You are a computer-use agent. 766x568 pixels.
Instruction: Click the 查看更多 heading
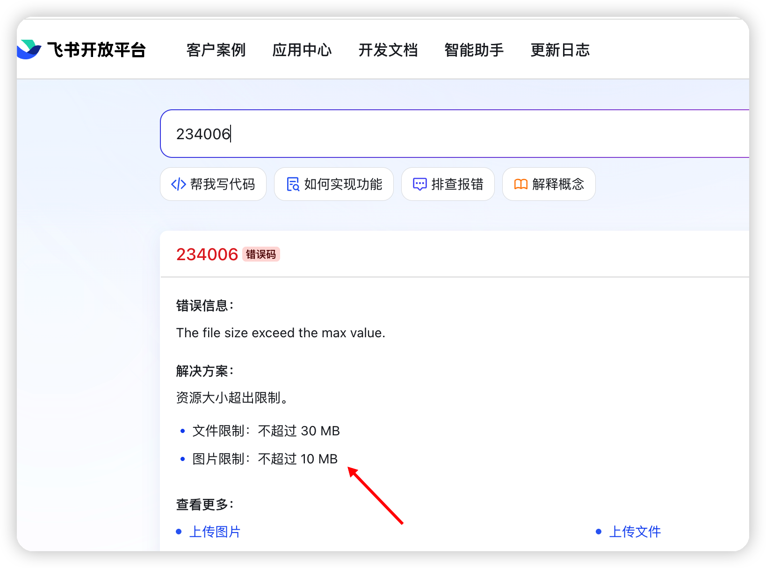(x=205, y=504)
